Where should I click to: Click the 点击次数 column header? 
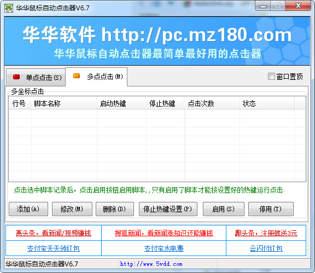coord(212,103)
